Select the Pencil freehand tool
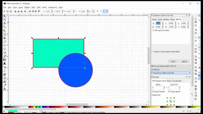Image resolution: width=203 pixels, height=114 pixels. [4, 53]
